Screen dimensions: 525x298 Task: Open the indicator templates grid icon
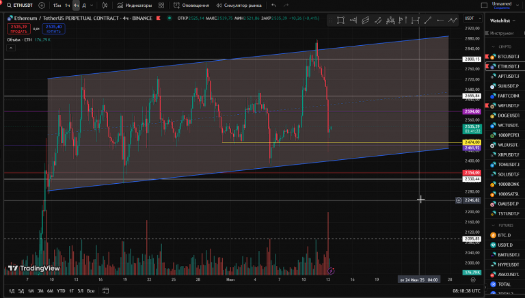(161, 5)
